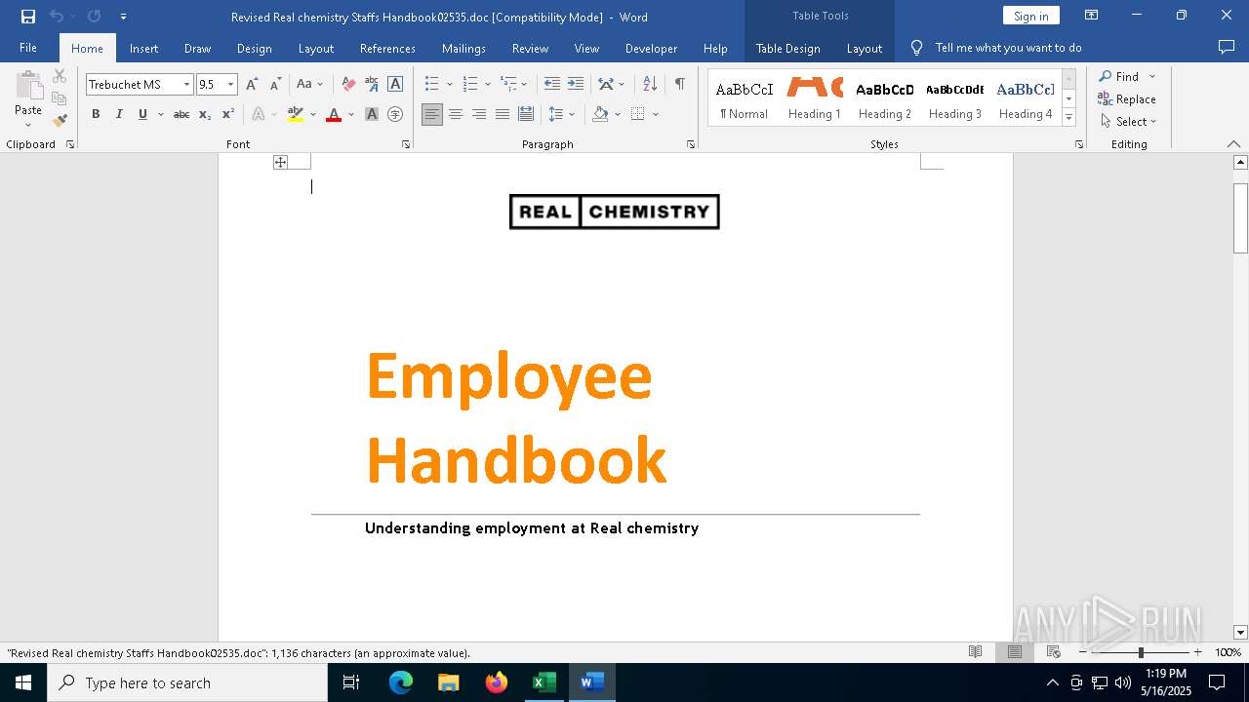Switch to the Insert tab
The height and width of the screenshot is (702, 1249).
[143, 48]
